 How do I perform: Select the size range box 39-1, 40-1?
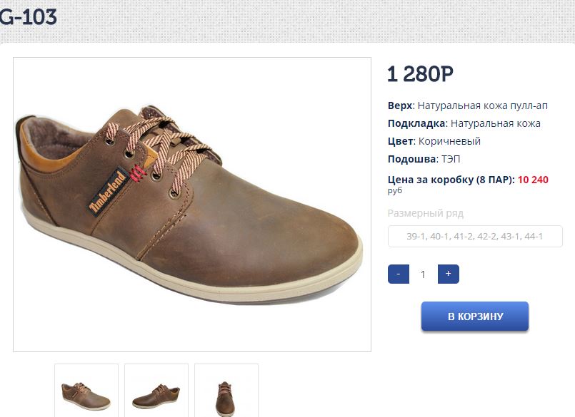(475, 236)
